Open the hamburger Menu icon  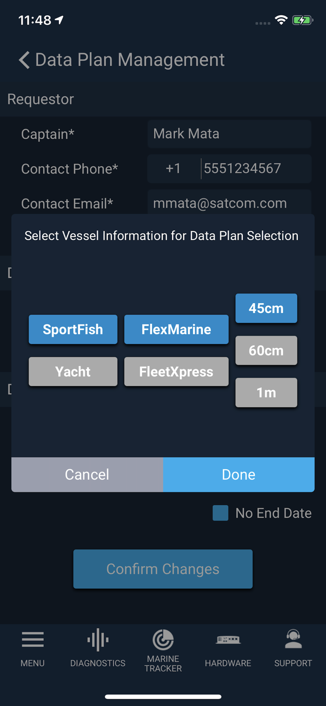[x=32, y=640]
